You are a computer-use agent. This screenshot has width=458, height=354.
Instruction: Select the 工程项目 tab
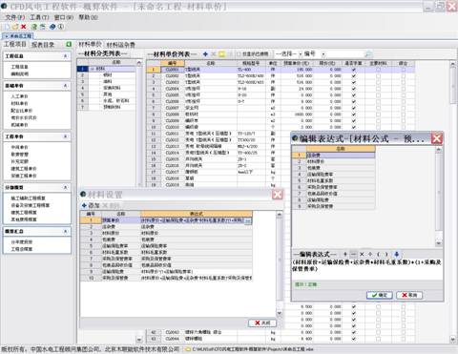[x=15, y=44]
